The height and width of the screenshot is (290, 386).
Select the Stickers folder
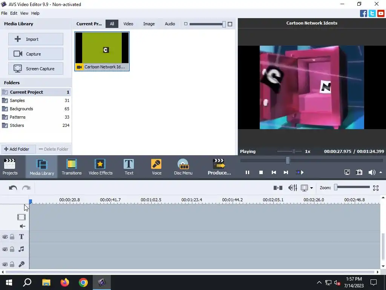click(36, 125)
